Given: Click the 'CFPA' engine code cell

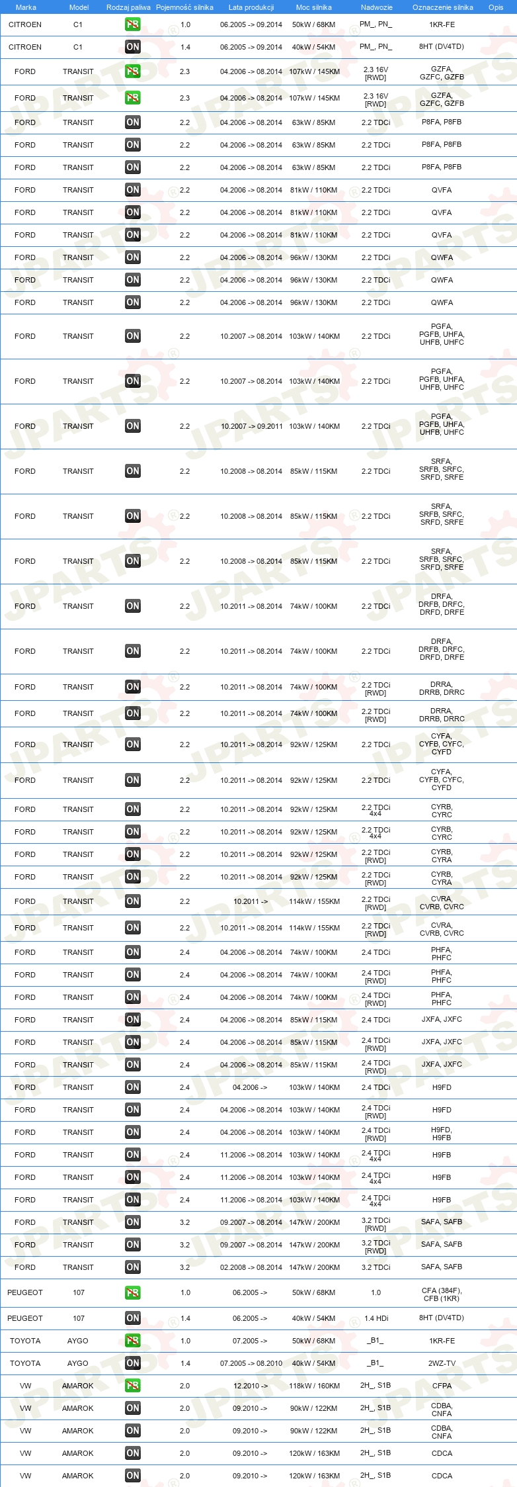Looking at the screenshot, I should point(442,1386).
